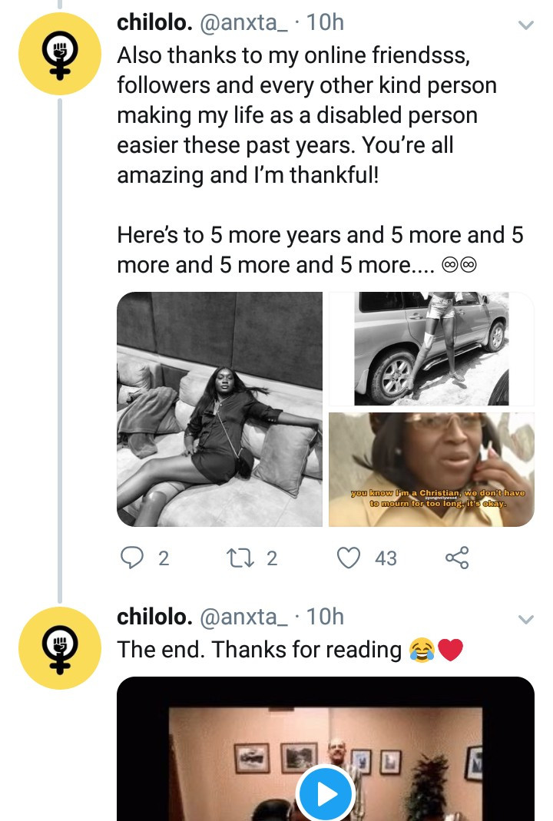Screen dimensions: 553x821
Task: Open the top yellow profile avatar
Action: tap(60, 53)
